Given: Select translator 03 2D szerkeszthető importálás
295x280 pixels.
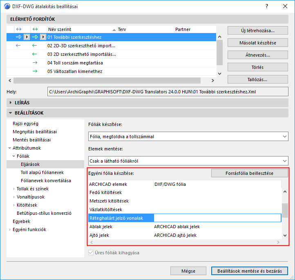Looking at the screenshot, I should click(x=111, y=54).
